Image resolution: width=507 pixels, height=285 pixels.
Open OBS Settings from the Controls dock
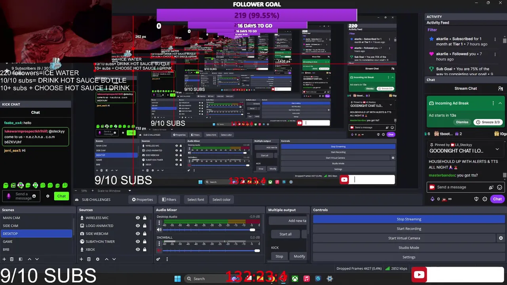click(x=409, y=257)
